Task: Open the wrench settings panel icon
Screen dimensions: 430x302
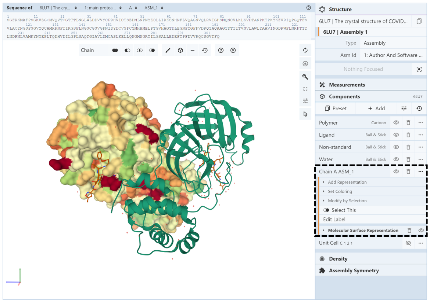Action: 305,77
